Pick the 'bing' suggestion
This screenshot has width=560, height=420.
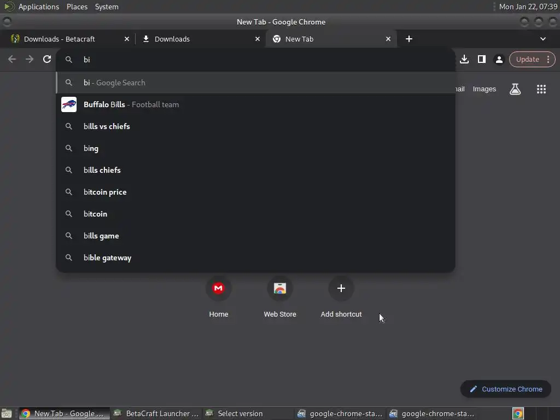[255, 148]
